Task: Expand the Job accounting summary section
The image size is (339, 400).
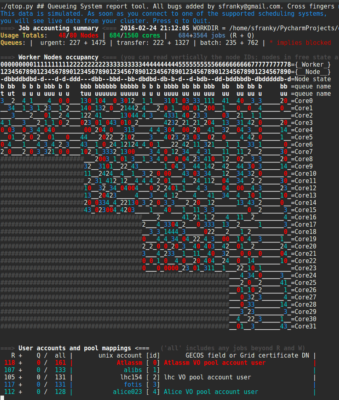Action: click(59, 28)
